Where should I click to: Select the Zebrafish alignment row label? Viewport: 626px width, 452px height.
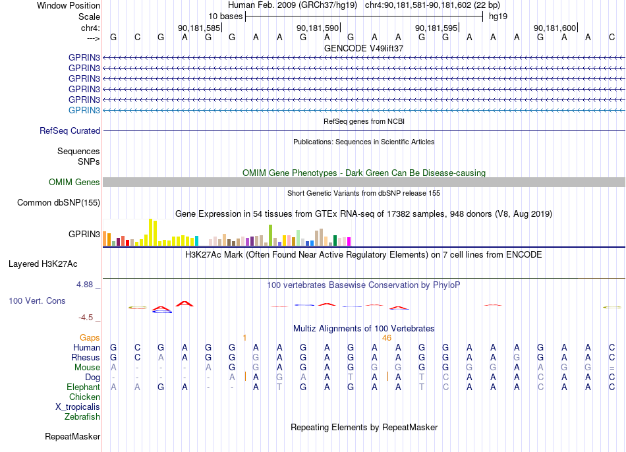82,416
